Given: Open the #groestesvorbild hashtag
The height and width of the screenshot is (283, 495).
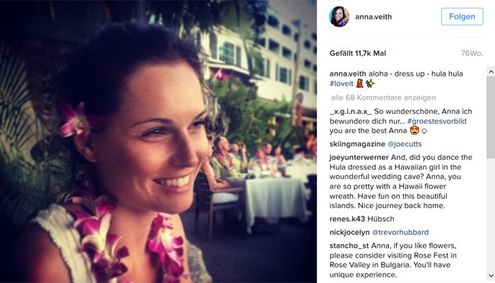Looking at the screenshot, I should point(436,121).
